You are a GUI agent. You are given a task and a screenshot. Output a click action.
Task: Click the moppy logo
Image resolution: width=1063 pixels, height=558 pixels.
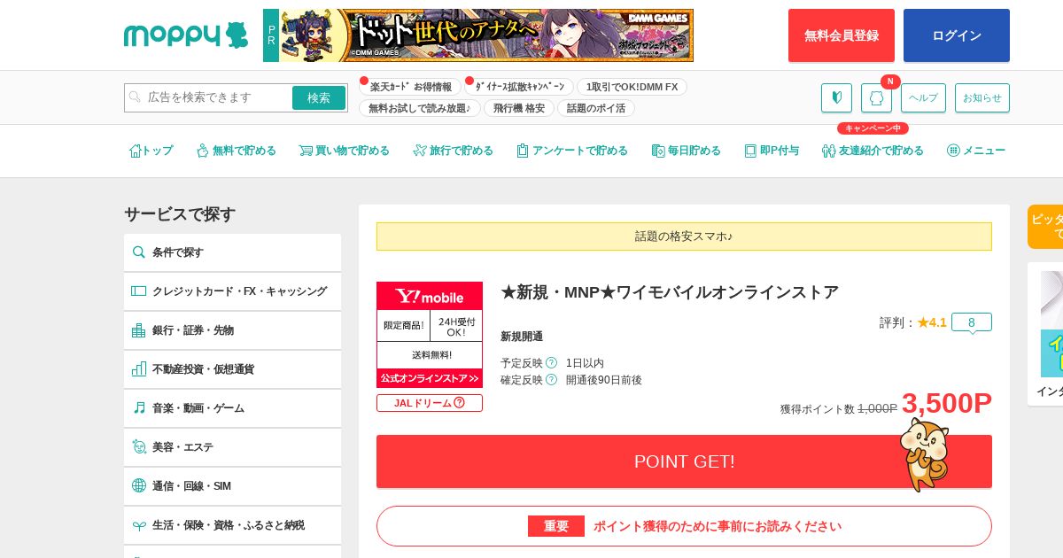pos(186,35)
